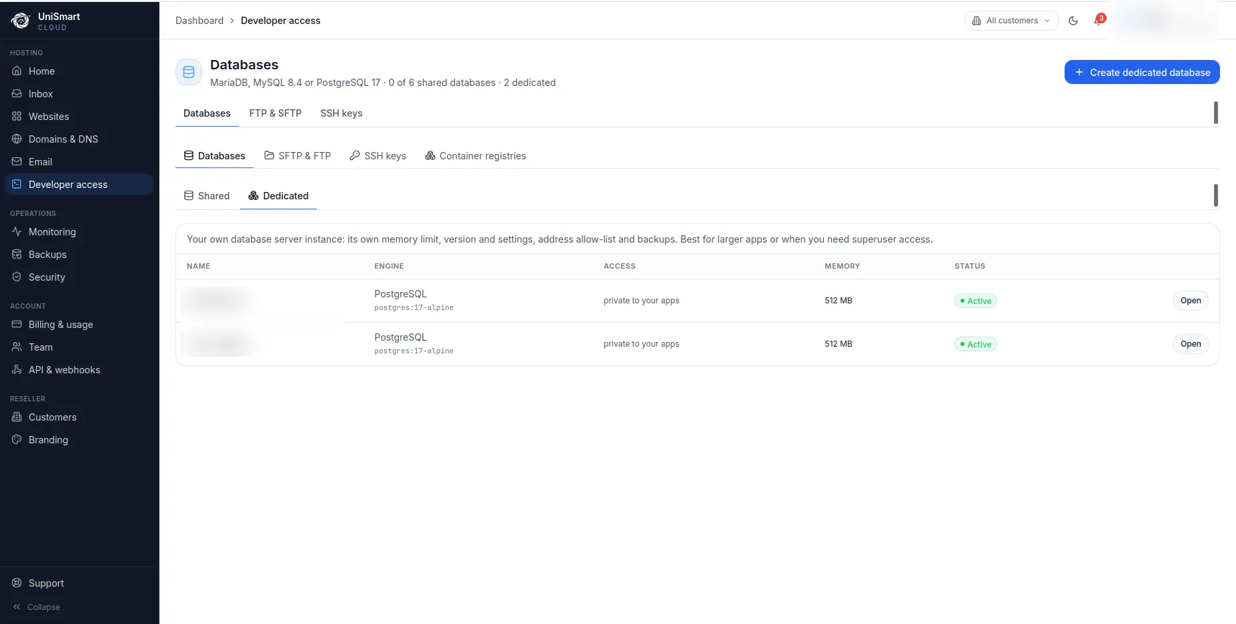Click first row's postgres:17-alpine text
This screenshot has width=1236, height=624.
[x=414, y=308]
